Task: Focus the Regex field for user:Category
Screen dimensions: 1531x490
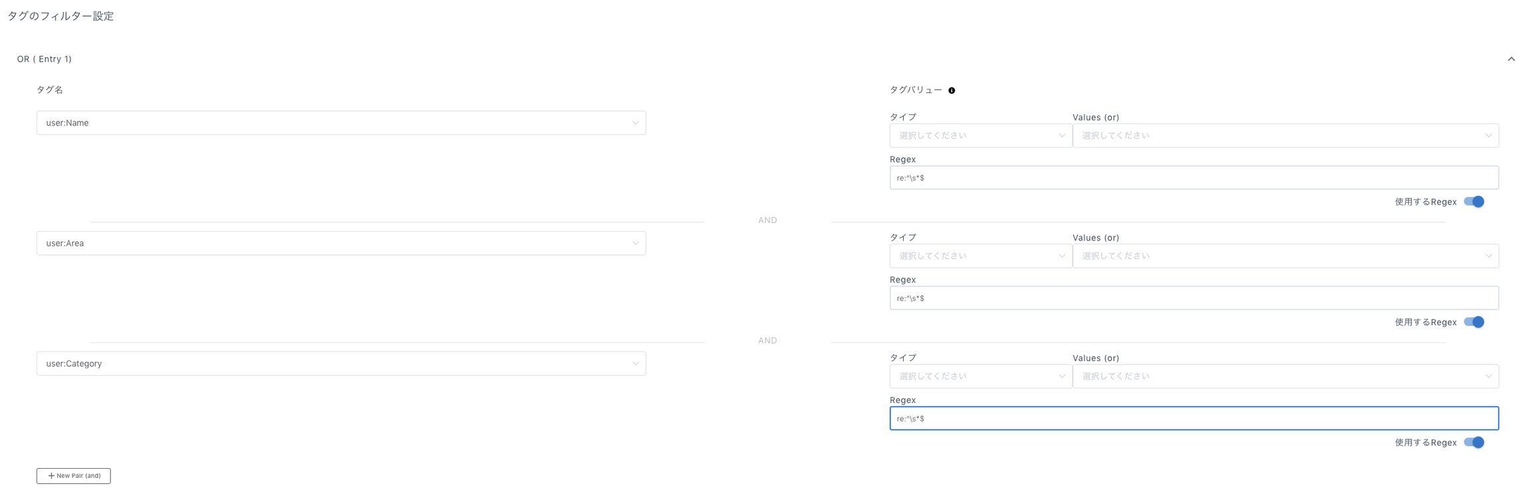Action: point(1194,418)
